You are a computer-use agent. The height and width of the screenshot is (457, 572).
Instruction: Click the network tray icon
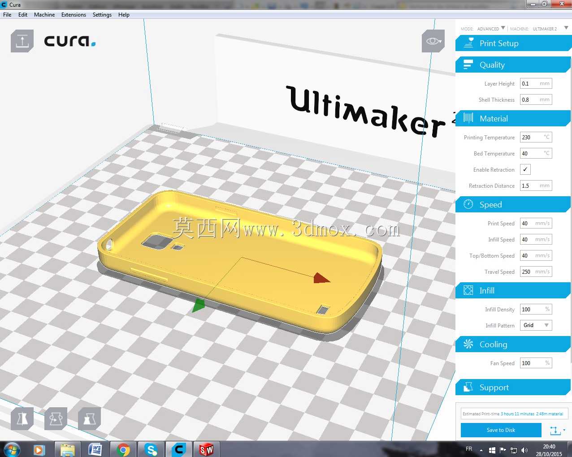(x=514, y=450)
